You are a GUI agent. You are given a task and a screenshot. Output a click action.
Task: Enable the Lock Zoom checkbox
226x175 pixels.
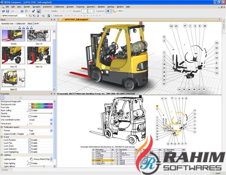pyautogui.click(x=30, y=146)
